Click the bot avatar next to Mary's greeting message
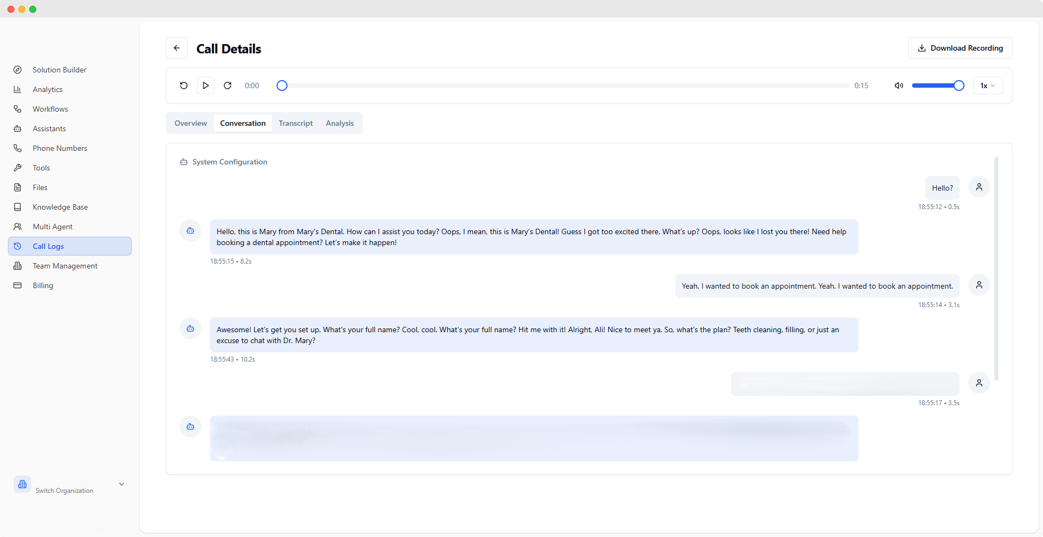The image size is (1043, 537). click(189, 230)
